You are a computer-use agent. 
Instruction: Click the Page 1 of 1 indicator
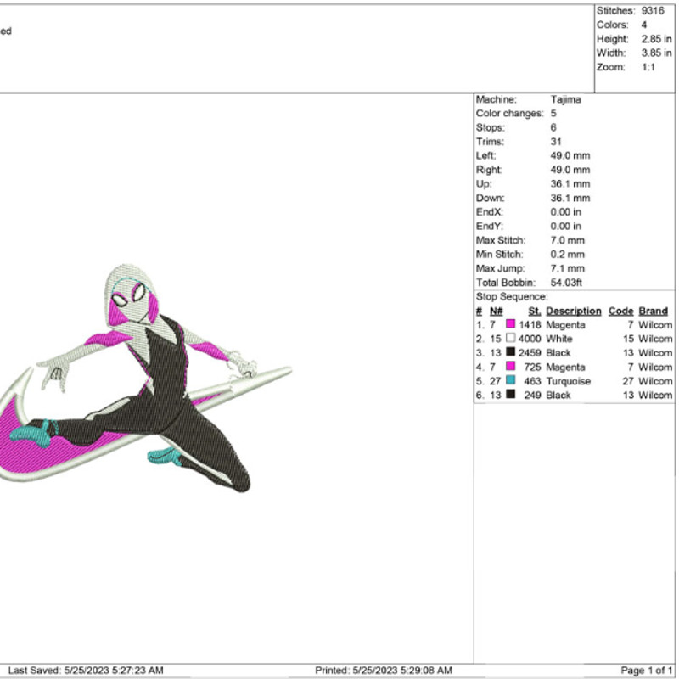click(x=646, y=671)
